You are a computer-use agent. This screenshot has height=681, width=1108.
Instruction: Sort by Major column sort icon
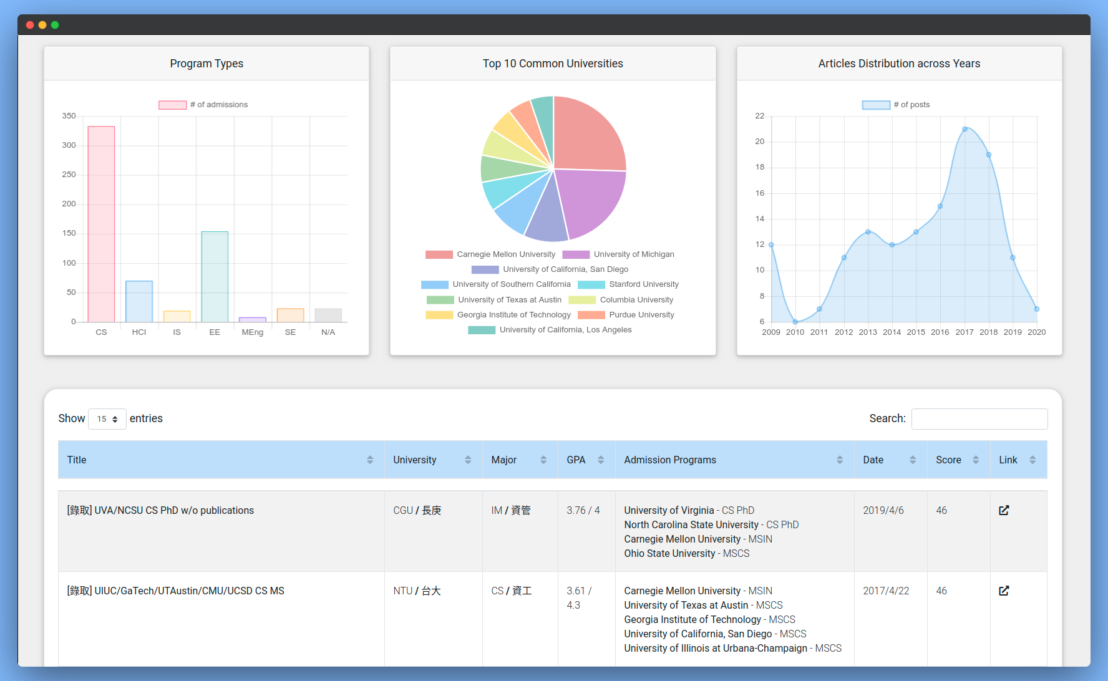[543, 460]
